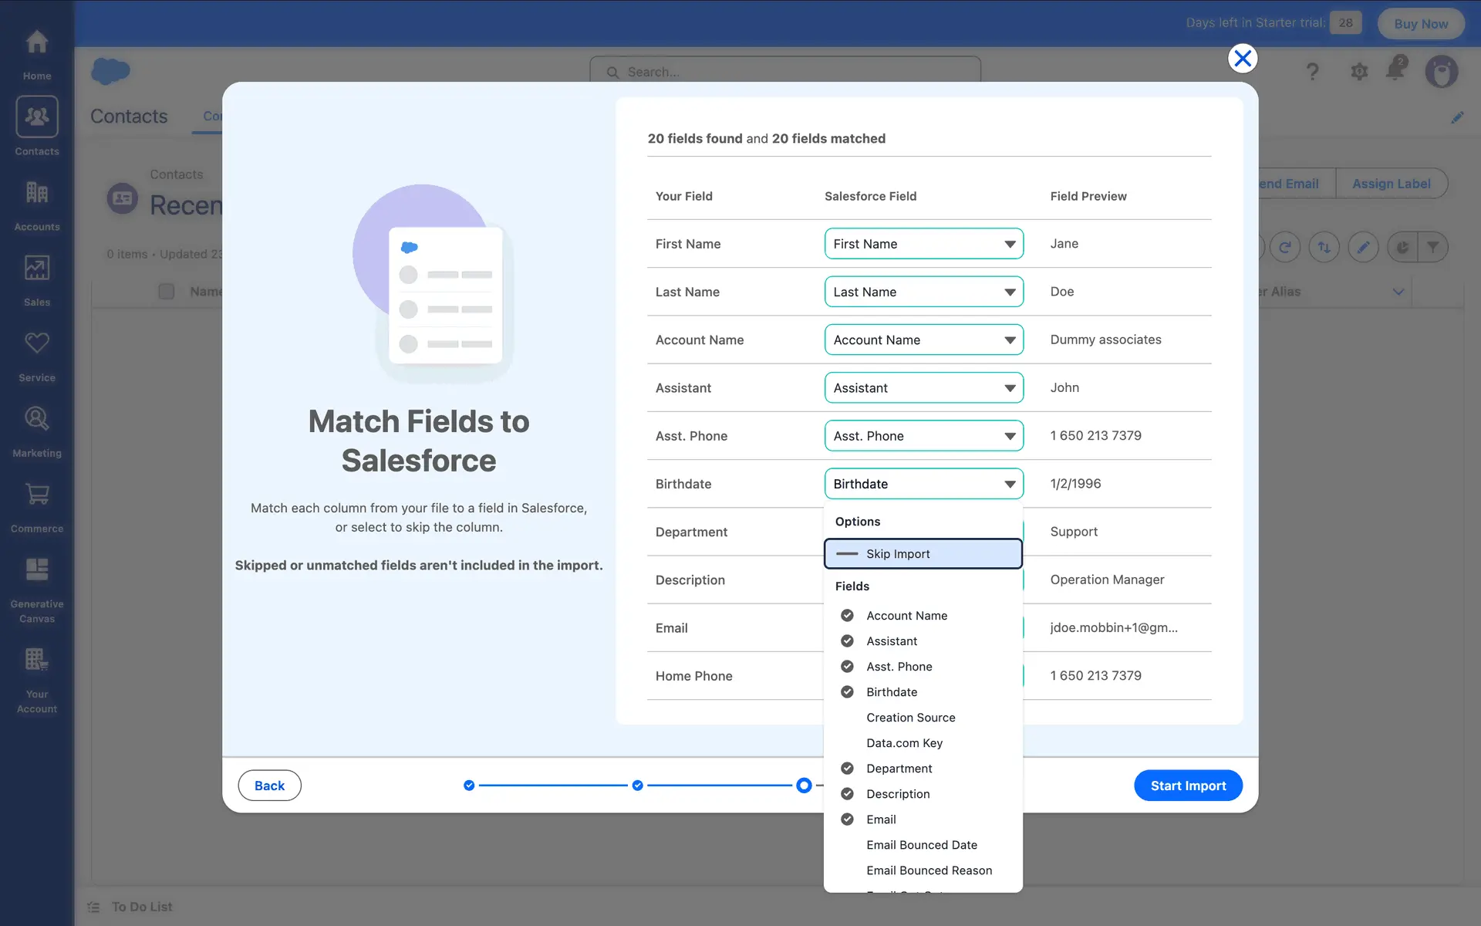Go to Marketing in the sidebar
Viewport: 1481px width, 926px height.
36,431
